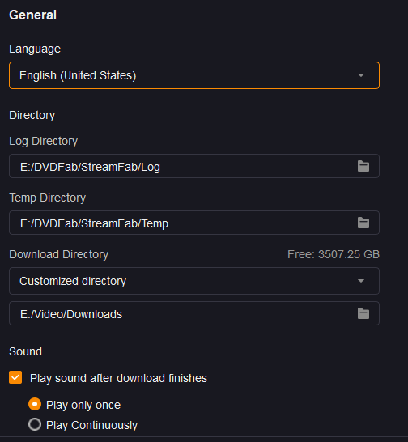The height and width of the screenshot is (442, 408).
Task: Click the Directory section label
Action: [32, 115]
